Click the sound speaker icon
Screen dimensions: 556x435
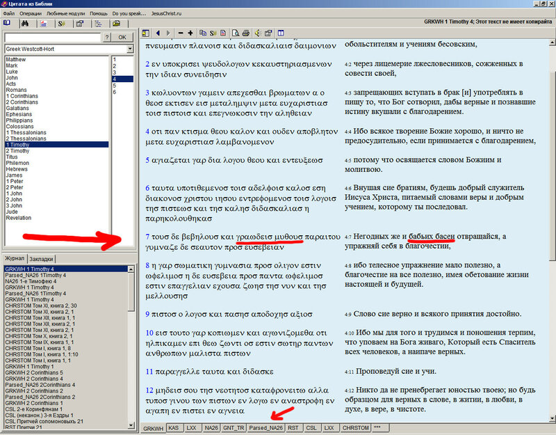pyautogui.click(x=257, y=33)
